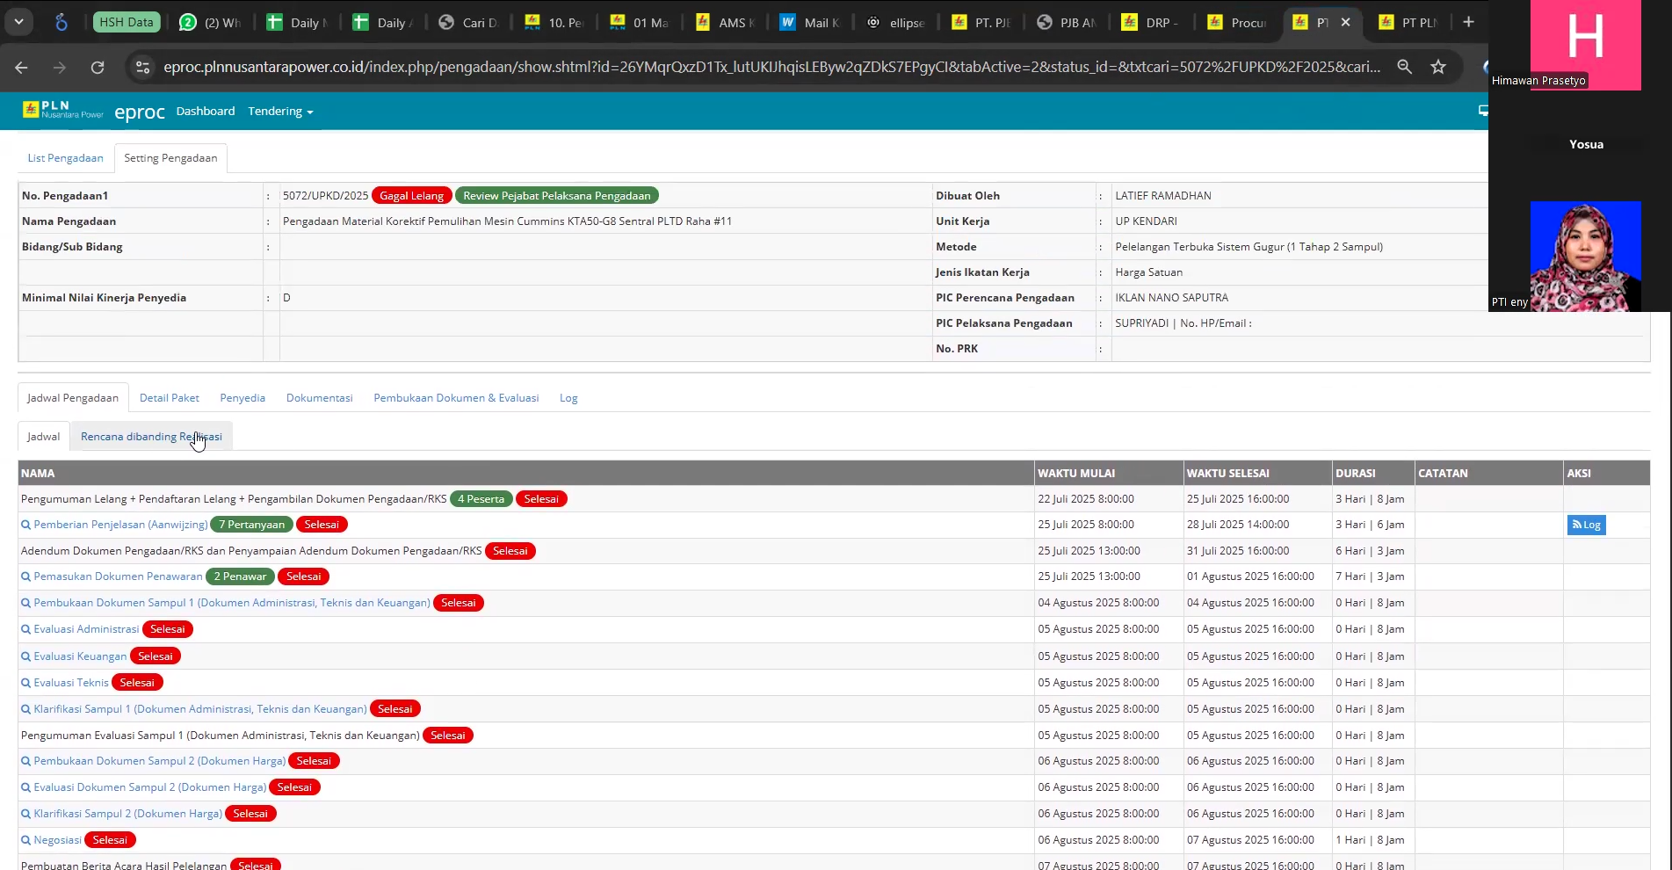Switch to the List Pengadaan tab

pos(65,158)
